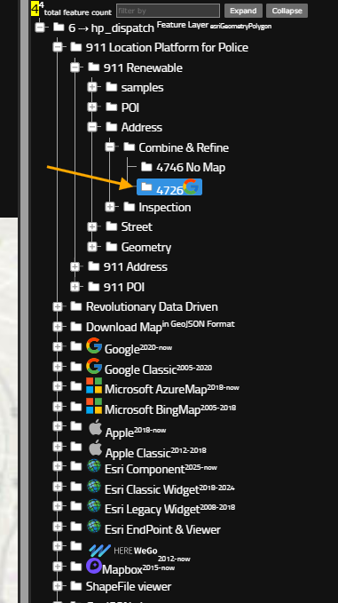Screen dimensions: 338x603
Task: Collapse the Combine & Refine node
Action: [x=110, y=147]
